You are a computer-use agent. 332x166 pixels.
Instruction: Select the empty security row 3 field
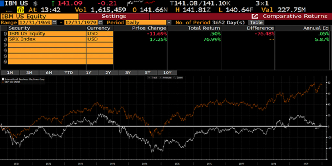click(47, 45)
